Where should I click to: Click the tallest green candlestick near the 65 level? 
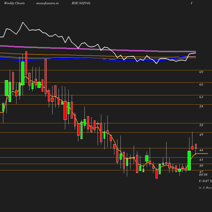click(23, 73)
